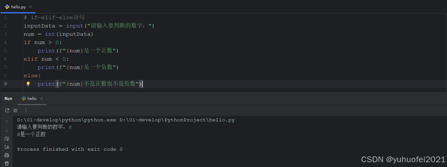Click the print line containing '是一个正数'

78,50
